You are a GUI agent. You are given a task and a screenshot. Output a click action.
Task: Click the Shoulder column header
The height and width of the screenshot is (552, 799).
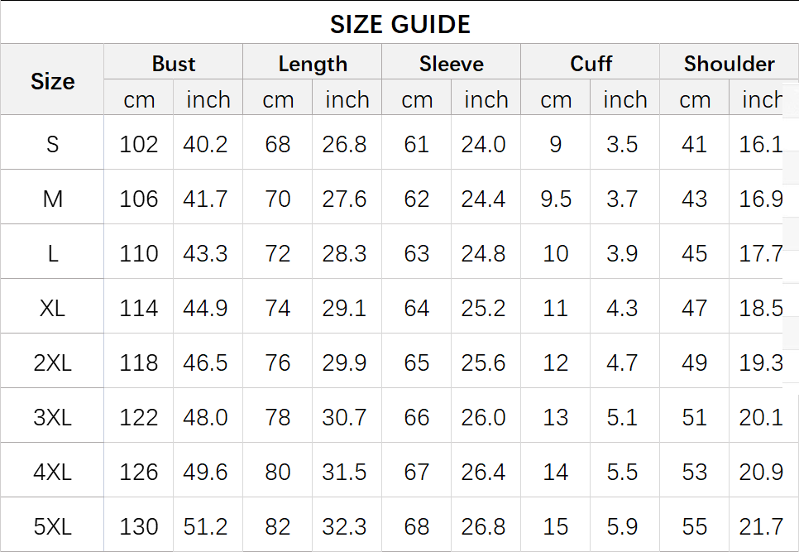pos(729,64)
